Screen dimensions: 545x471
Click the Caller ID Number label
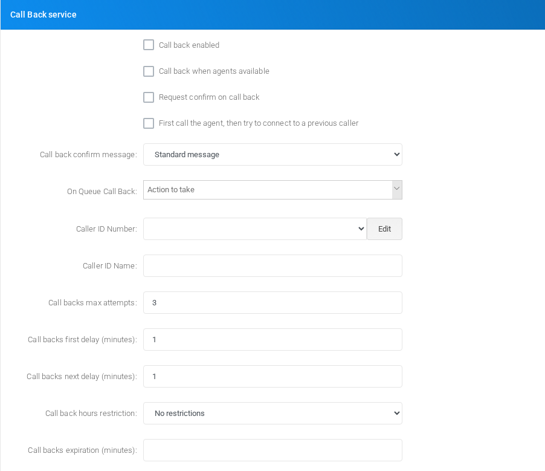click(x=106, y=229)
